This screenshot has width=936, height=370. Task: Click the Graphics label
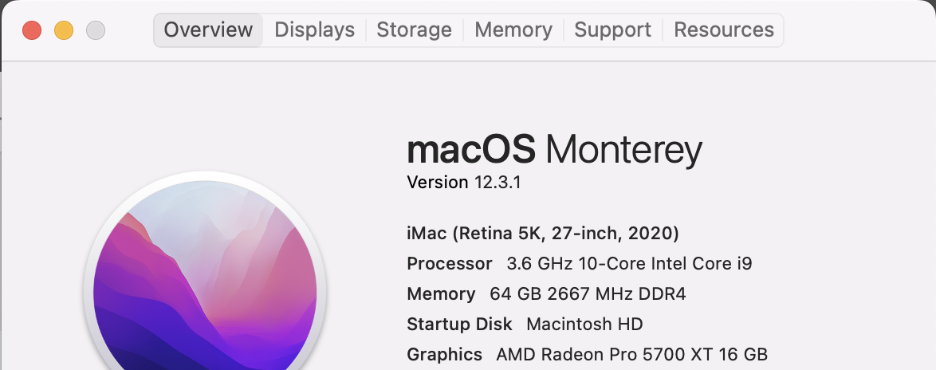[x=444, y=354]
